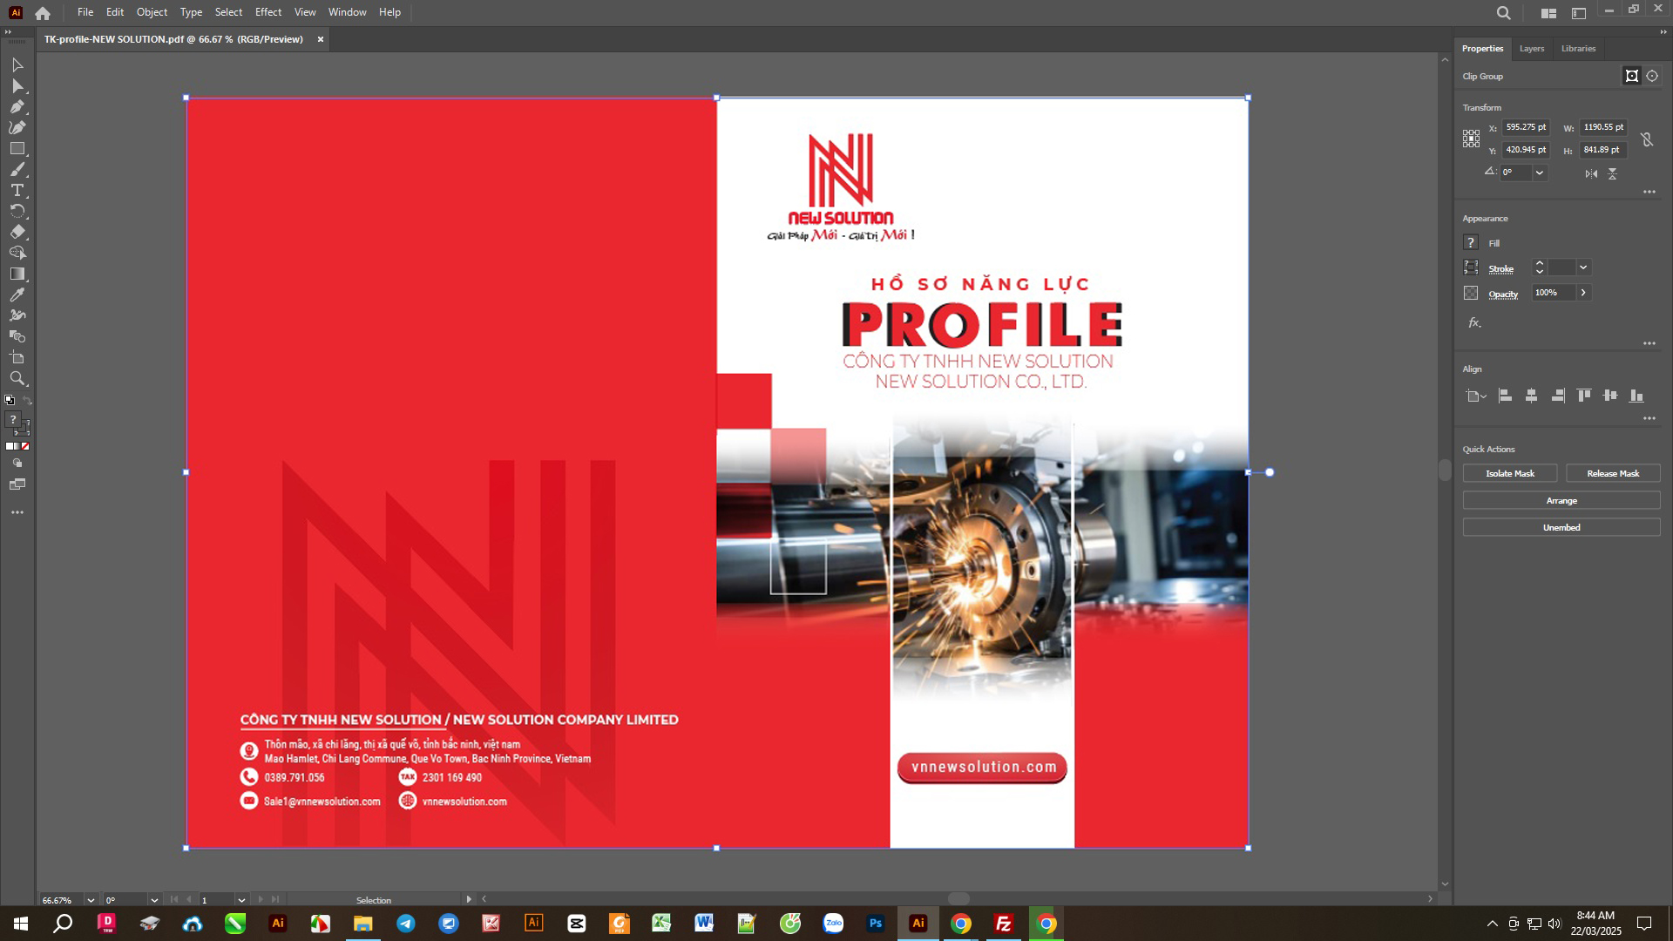Open the drawing mode selector
Viewport: 1673px width, 941px height.
17,464
